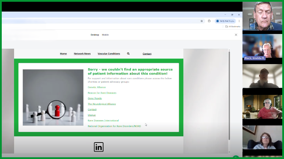The height and width of the screenshot is (159, 284).
Task: Click Contact in top navigation
Action: click(x=147, y=54)
